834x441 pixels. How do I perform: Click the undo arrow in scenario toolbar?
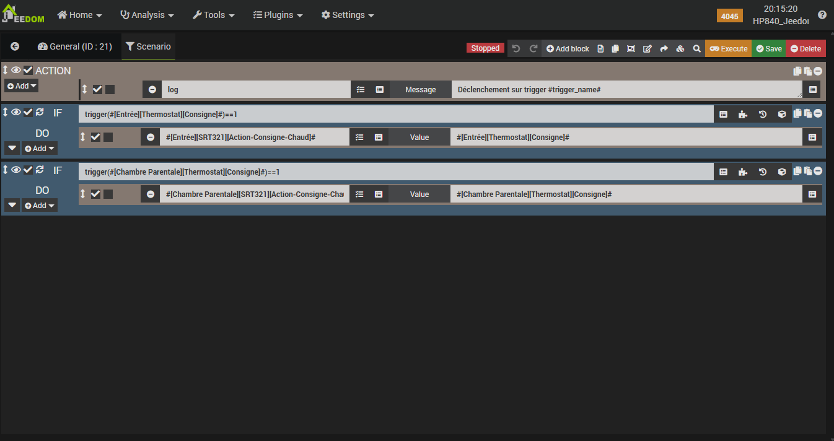(x=516, y=49)
